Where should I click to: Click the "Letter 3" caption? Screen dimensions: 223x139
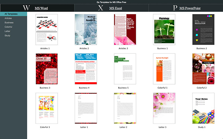[162, 127]
